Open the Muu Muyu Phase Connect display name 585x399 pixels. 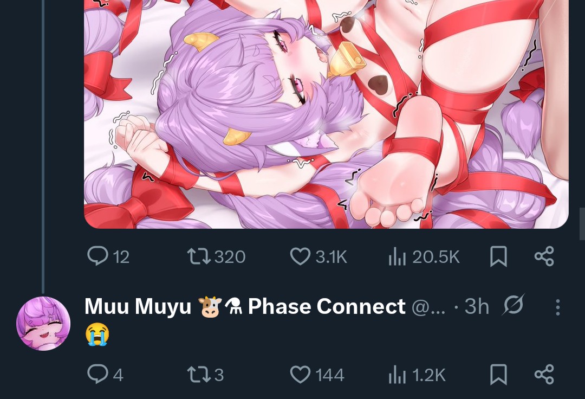(x=245, y=306)
